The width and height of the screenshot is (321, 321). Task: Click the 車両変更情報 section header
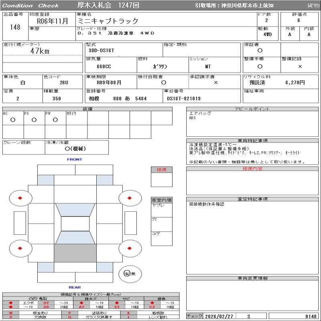[252, 278]
